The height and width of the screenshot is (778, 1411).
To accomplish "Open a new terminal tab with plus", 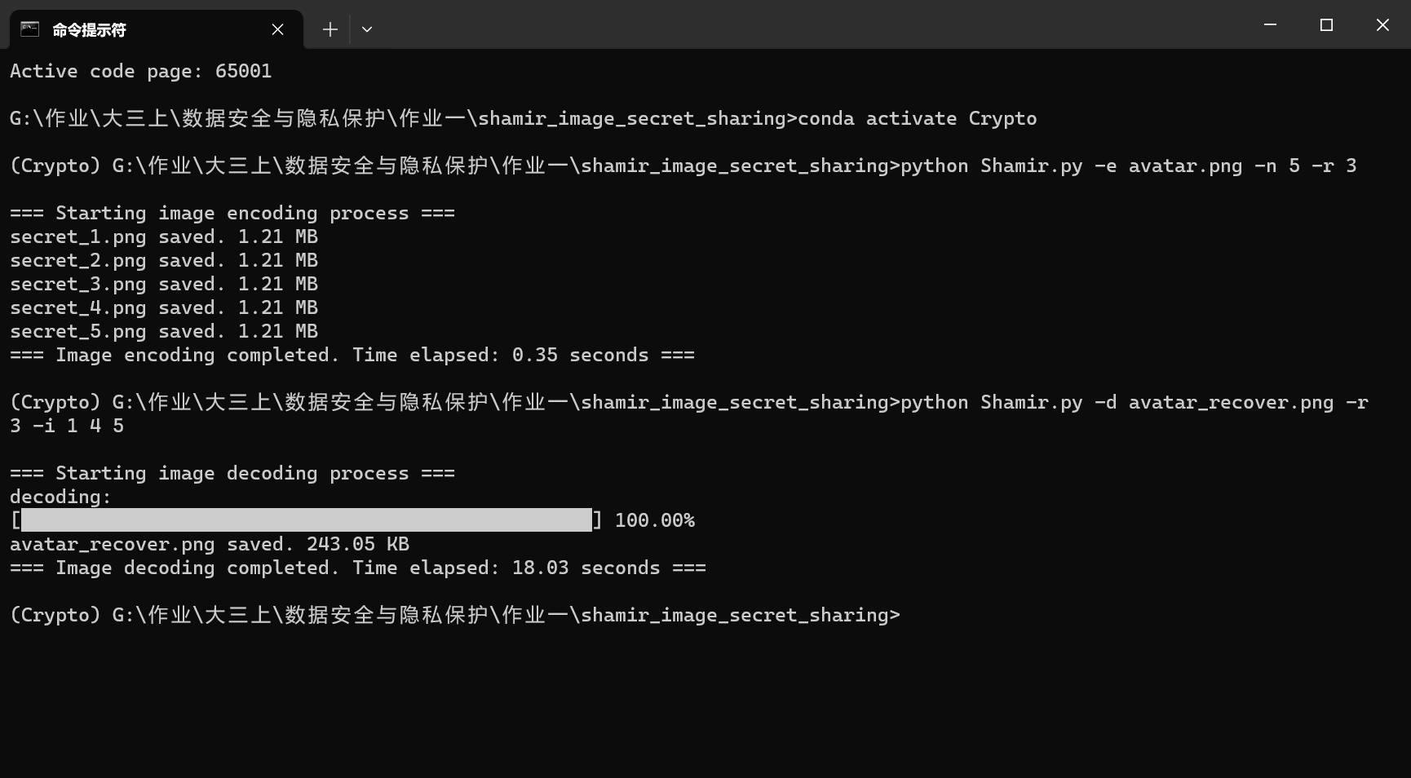I will pyautogui.click(x=330, y=29).
